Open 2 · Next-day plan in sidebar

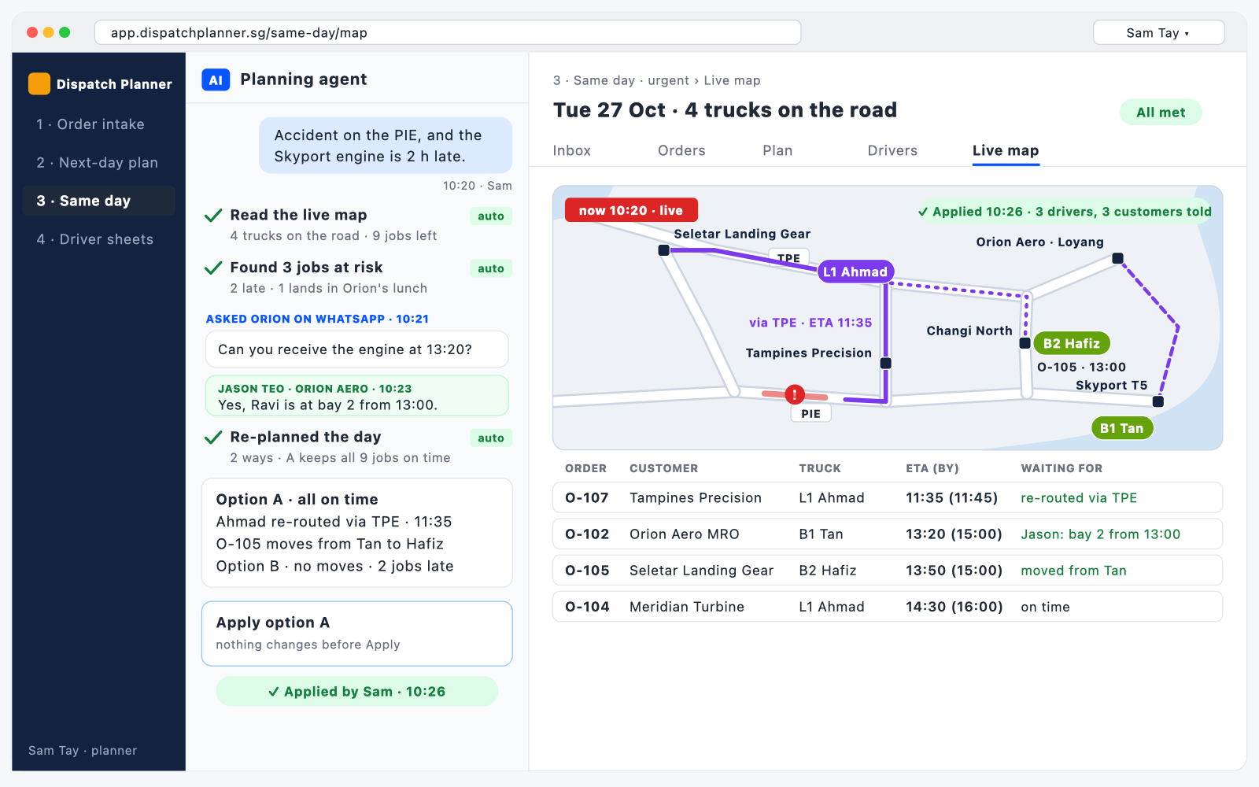98,163
